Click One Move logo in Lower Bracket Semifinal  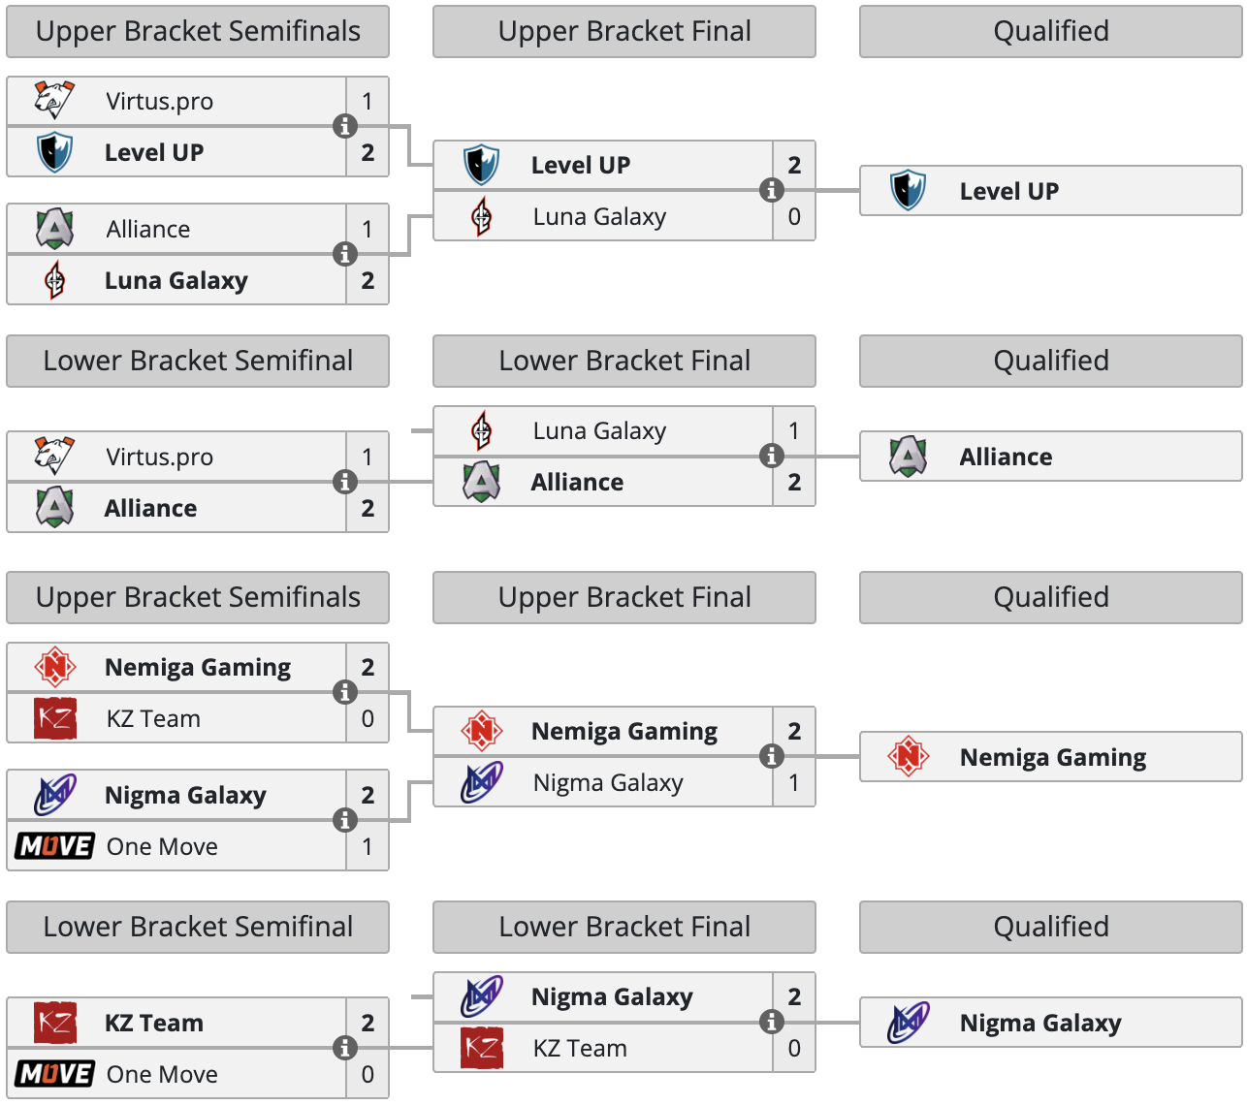[x=55, y=1074]
